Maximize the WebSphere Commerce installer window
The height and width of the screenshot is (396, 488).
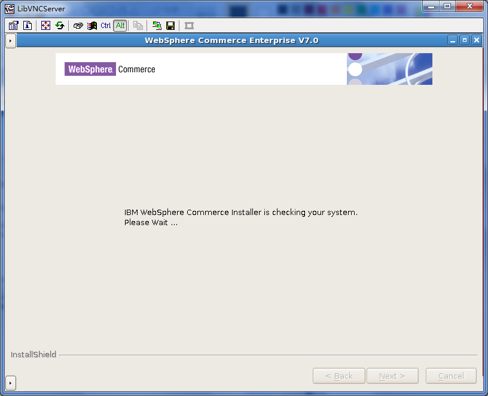[465, 41]
